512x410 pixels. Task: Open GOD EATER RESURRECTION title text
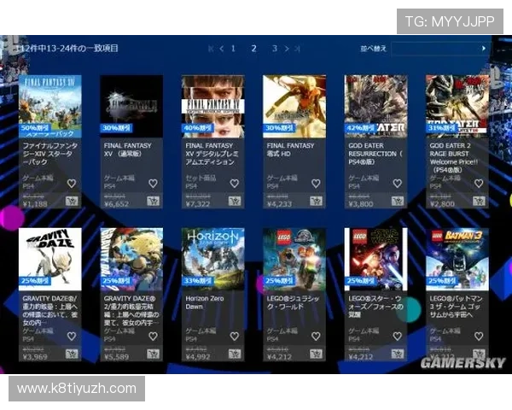pyautogui.click(x=375, y=154)
